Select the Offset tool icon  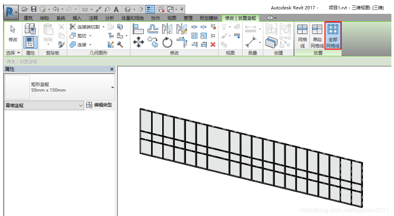coord(153,29)
